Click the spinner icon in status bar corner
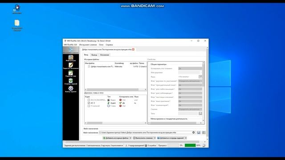 click(x=204, y=145)
